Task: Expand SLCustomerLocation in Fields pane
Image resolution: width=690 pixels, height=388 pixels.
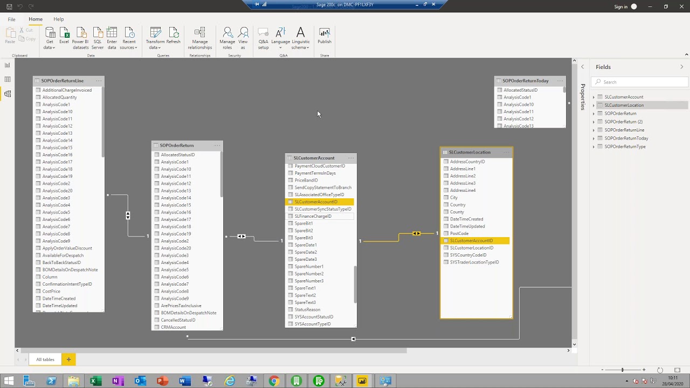Action: pos(594,105)
